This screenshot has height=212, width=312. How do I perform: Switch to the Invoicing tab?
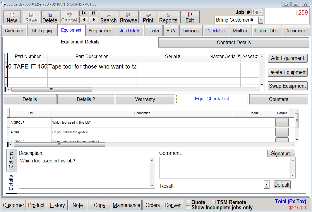[191, 31]
